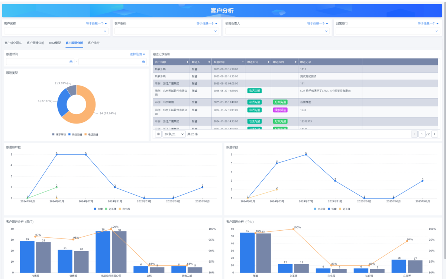Toggle 张睿 series in 跟进客户数 legend

coord(98,209)
